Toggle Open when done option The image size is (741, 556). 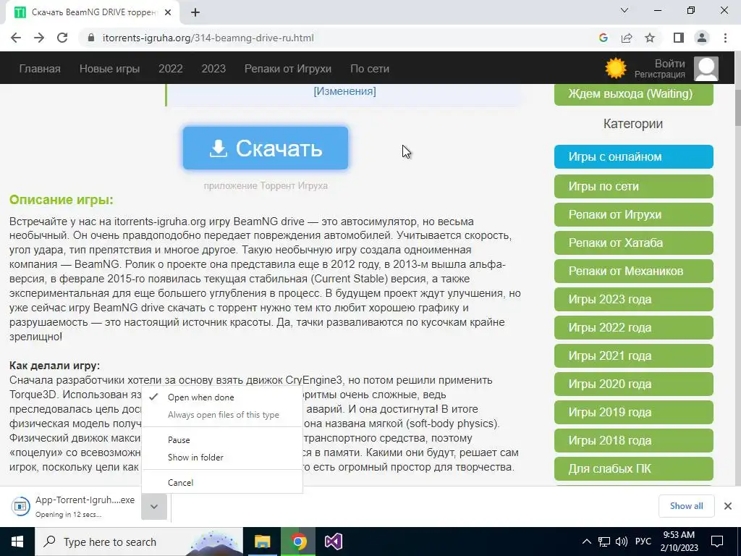click(221, 397)
